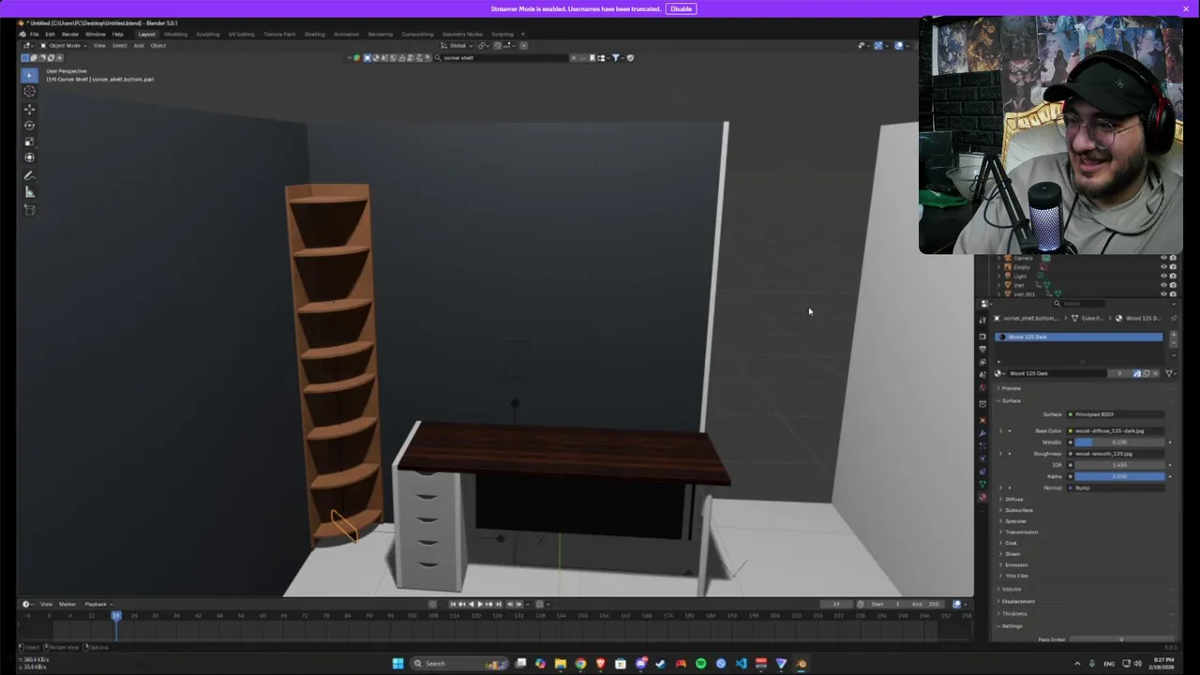Toggle visibility of the Camera object
Image resolution: width=1200 pixels, height=675 pixels.
[1163, 258]
